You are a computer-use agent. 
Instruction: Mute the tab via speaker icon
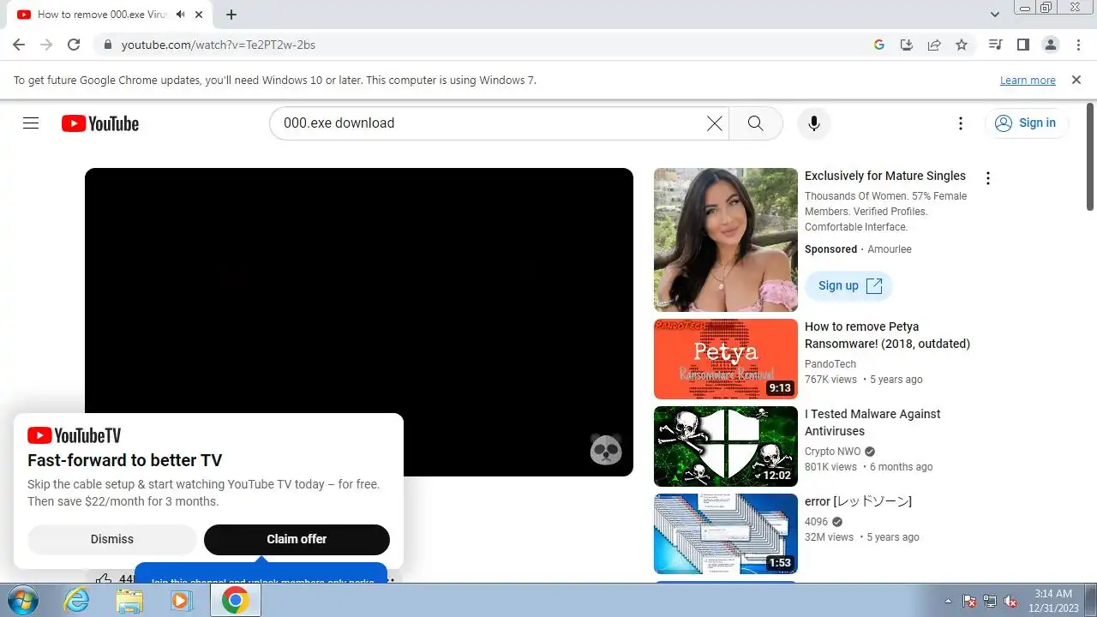coord(181,15)
